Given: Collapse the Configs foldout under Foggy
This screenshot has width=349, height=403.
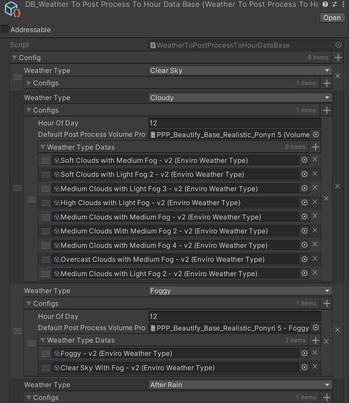Looking at the screenshot, I should [x=29, y=303].
